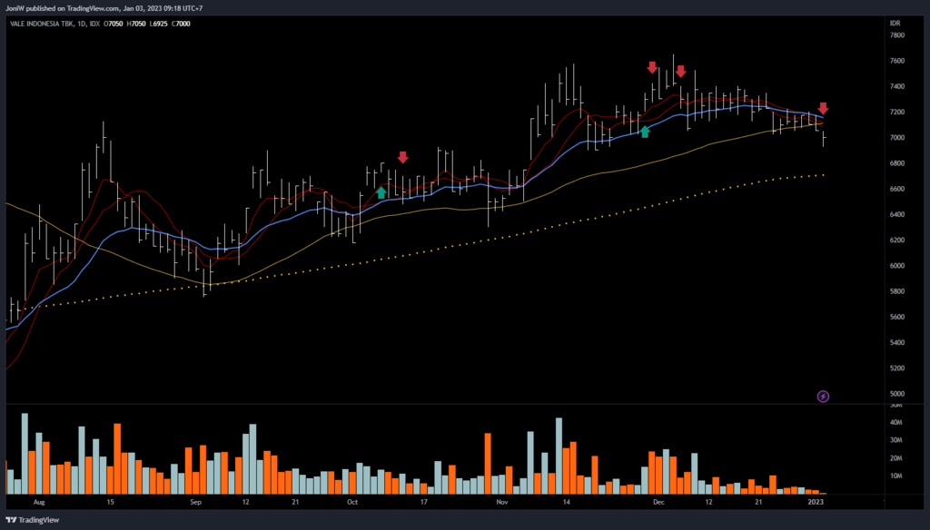Screen dimensions: 930x530
Task: Select the Nov label on time axis
Action: pyautogui.click(x=501, y=501)
